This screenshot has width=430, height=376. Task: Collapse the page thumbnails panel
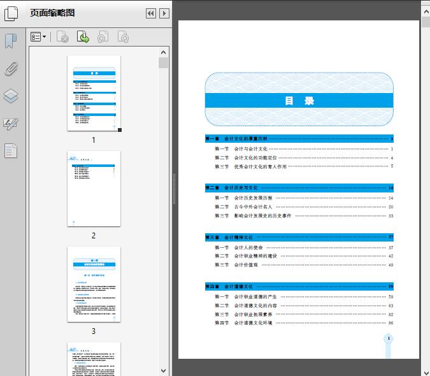click(151, 13)
